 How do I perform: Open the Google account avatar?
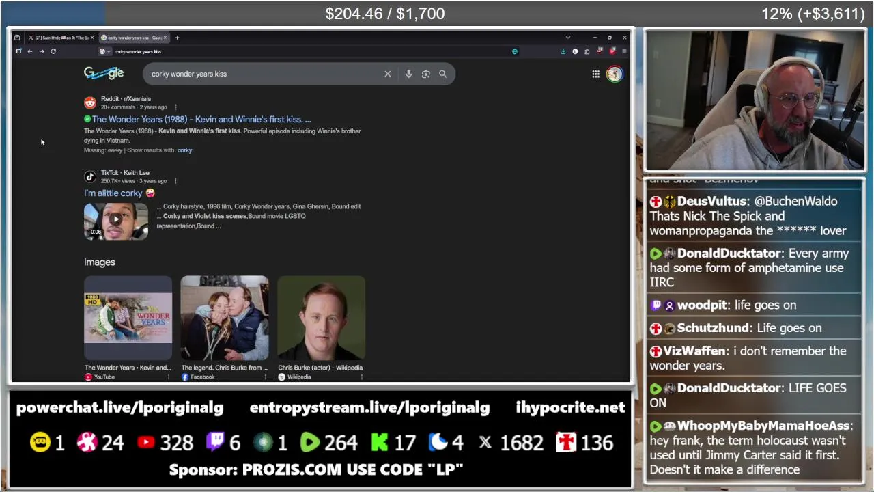click(615, 74)
